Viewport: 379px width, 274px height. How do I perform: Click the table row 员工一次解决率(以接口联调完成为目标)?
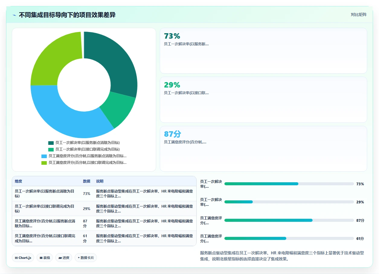click(104, 209)
